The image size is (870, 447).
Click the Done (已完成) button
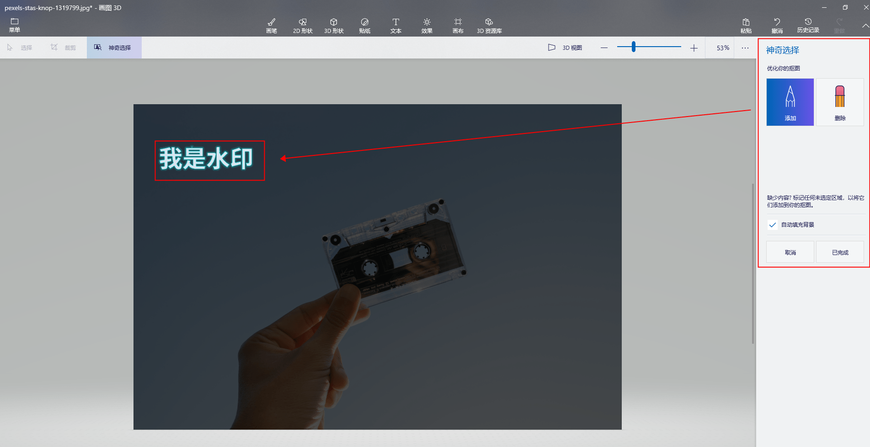pos(840,252)
